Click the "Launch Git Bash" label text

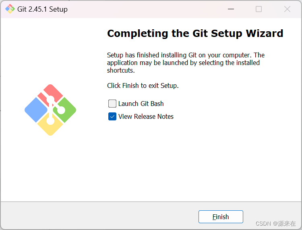coord(141,104)
